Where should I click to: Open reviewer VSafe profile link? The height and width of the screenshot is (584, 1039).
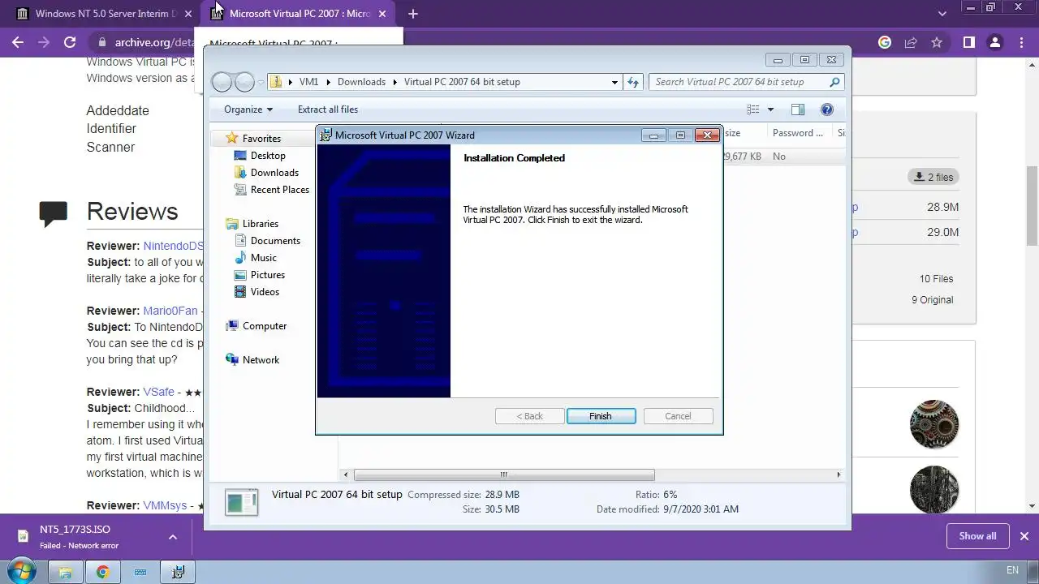coord(159,392)
